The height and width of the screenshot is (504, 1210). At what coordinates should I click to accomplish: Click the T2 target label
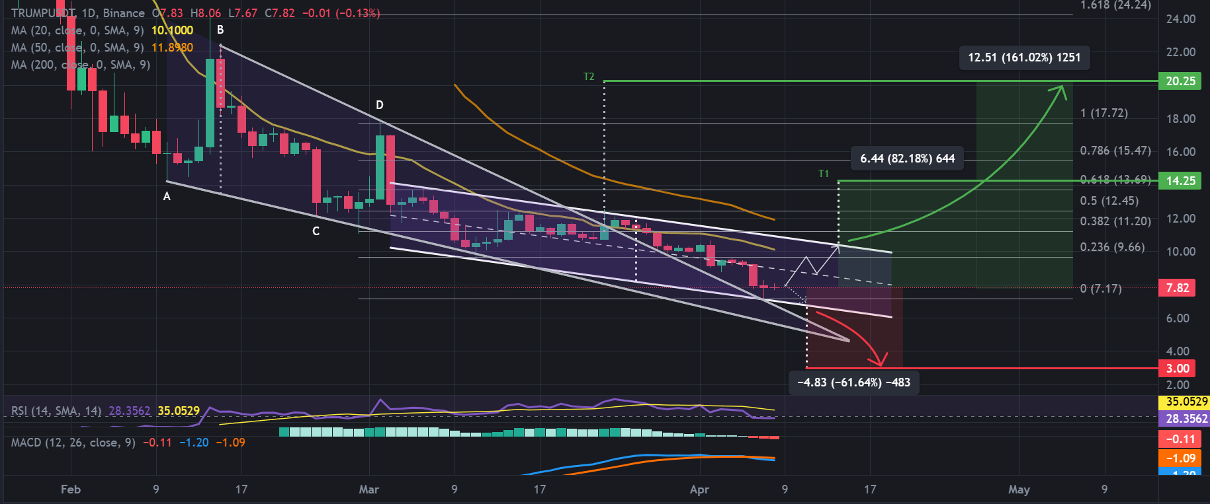pos(589,77)
